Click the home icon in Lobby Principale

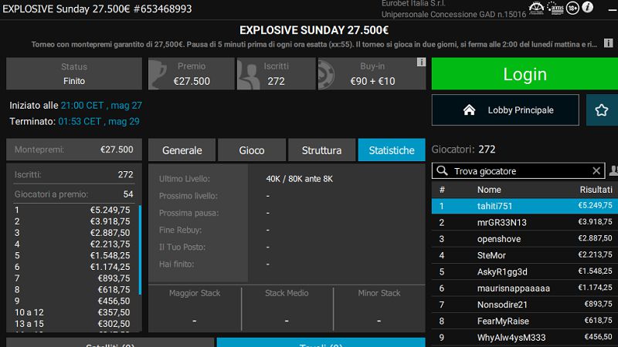469,109
